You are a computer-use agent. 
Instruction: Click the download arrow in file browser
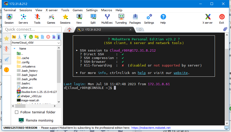point(19,37)
